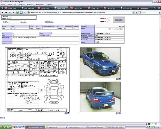Click ZOOM link under the rear photo
This screenshot has width=161, height=129.
(118, 113)
